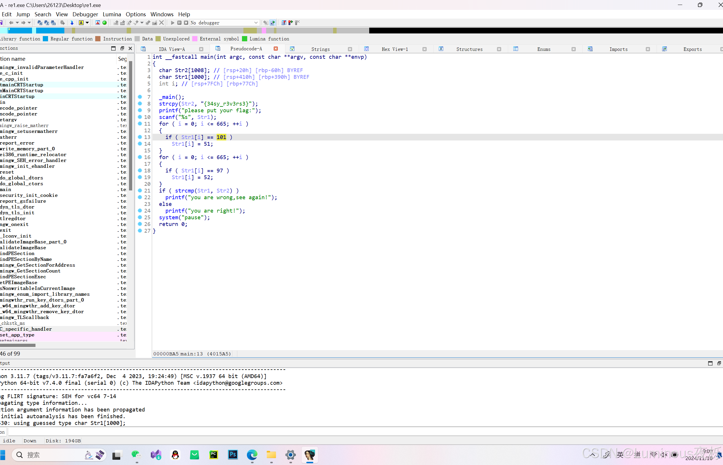The height and width of the screenshot is (465, 723).
Task: Toggle breakpoint dot on line 13
Action: pos(140,137)
